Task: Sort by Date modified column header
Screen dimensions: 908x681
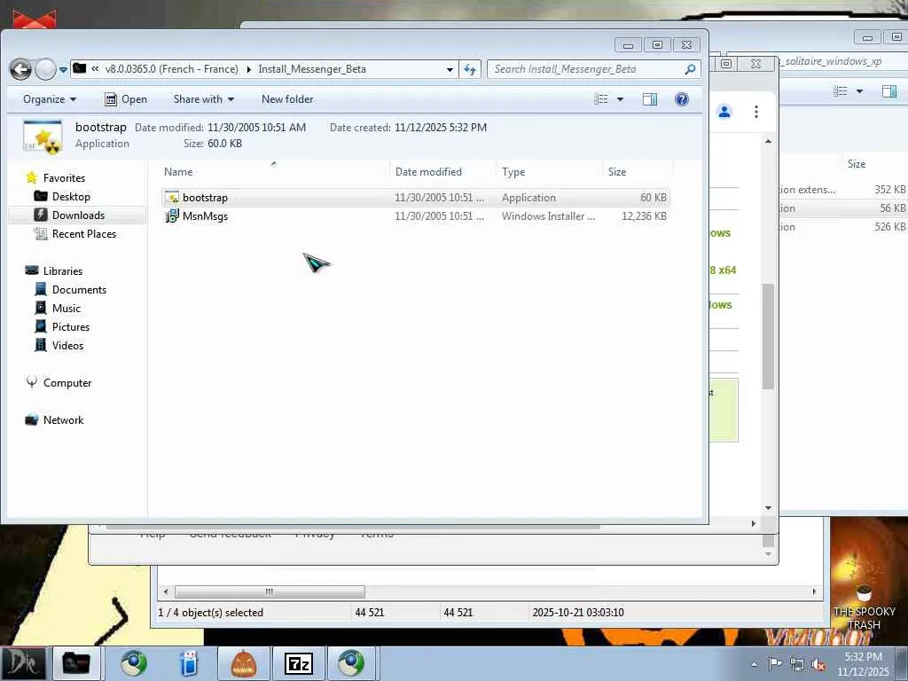Action: point(442,171)
